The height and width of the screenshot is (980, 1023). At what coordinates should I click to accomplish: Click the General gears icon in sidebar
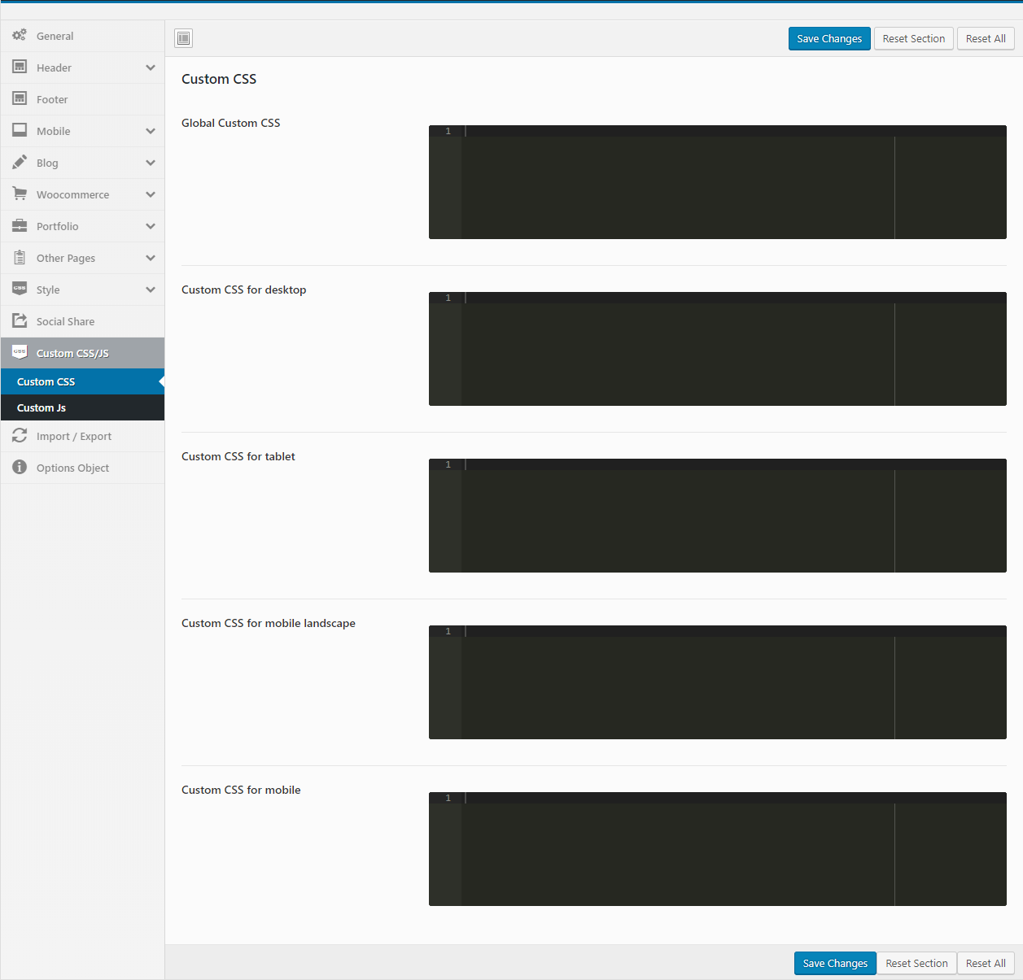coord(20,36)
